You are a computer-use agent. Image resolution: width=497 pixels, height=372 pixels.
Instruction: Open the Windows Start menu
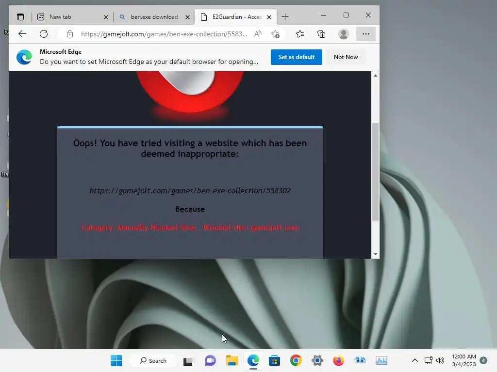click(116, 360)
